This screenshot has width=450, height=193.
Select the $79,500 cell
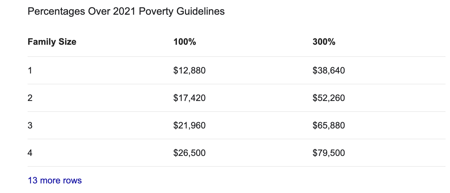(329, 153)
